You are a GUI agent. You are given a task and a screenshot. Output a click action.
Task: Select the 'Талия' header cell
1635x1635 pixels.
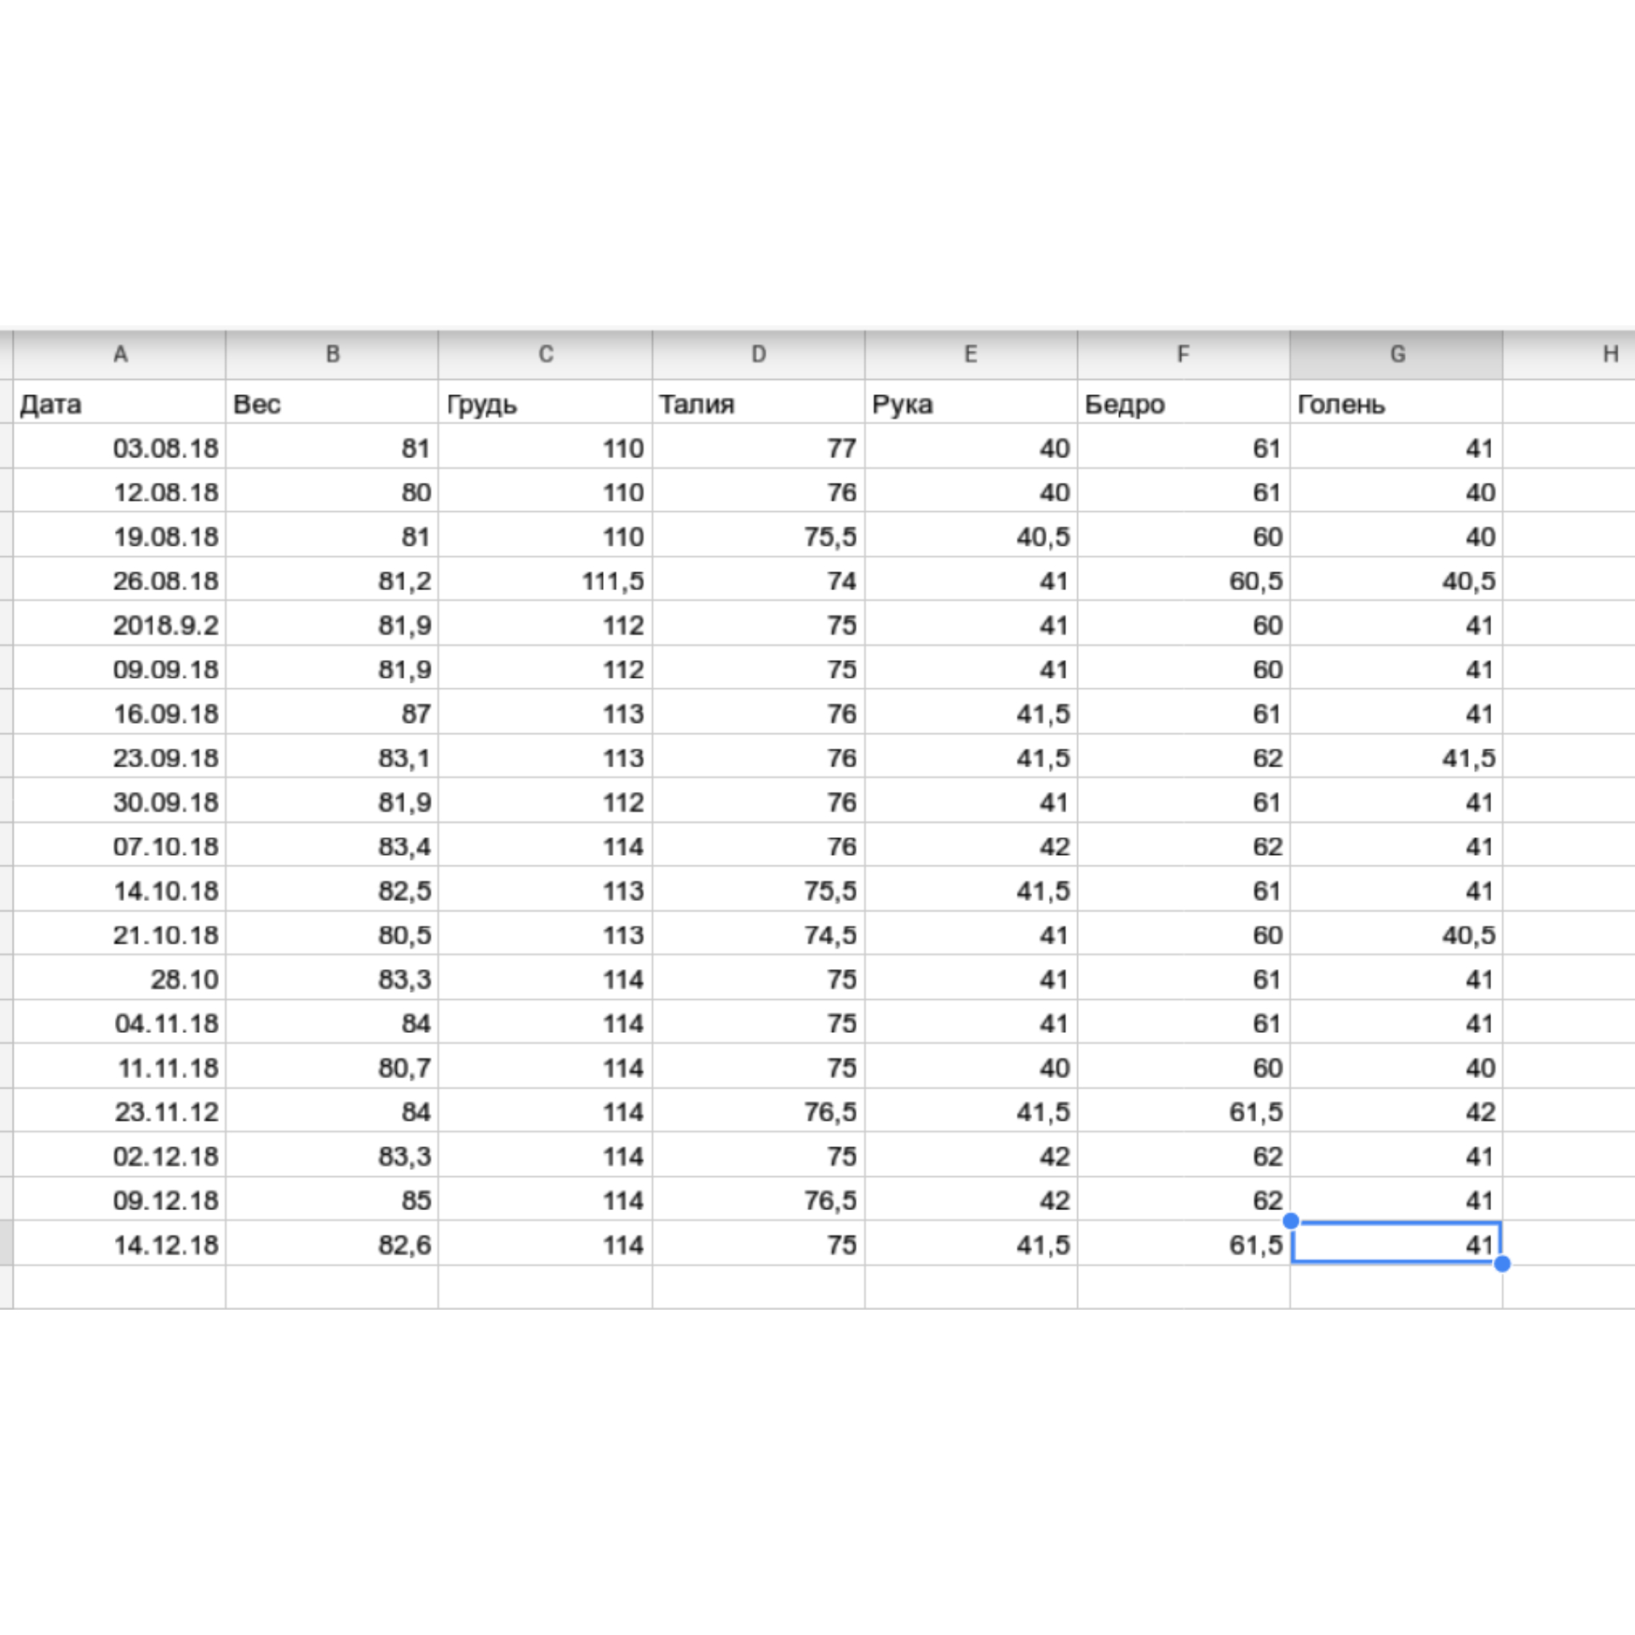pyautogui.click(x=758, y=404)
